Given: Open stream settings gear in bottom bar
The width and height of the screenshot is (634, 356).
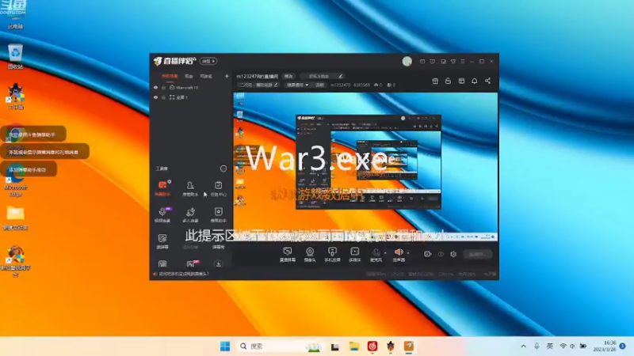Looking at the screenshot, I should click(x=453, y=254).
